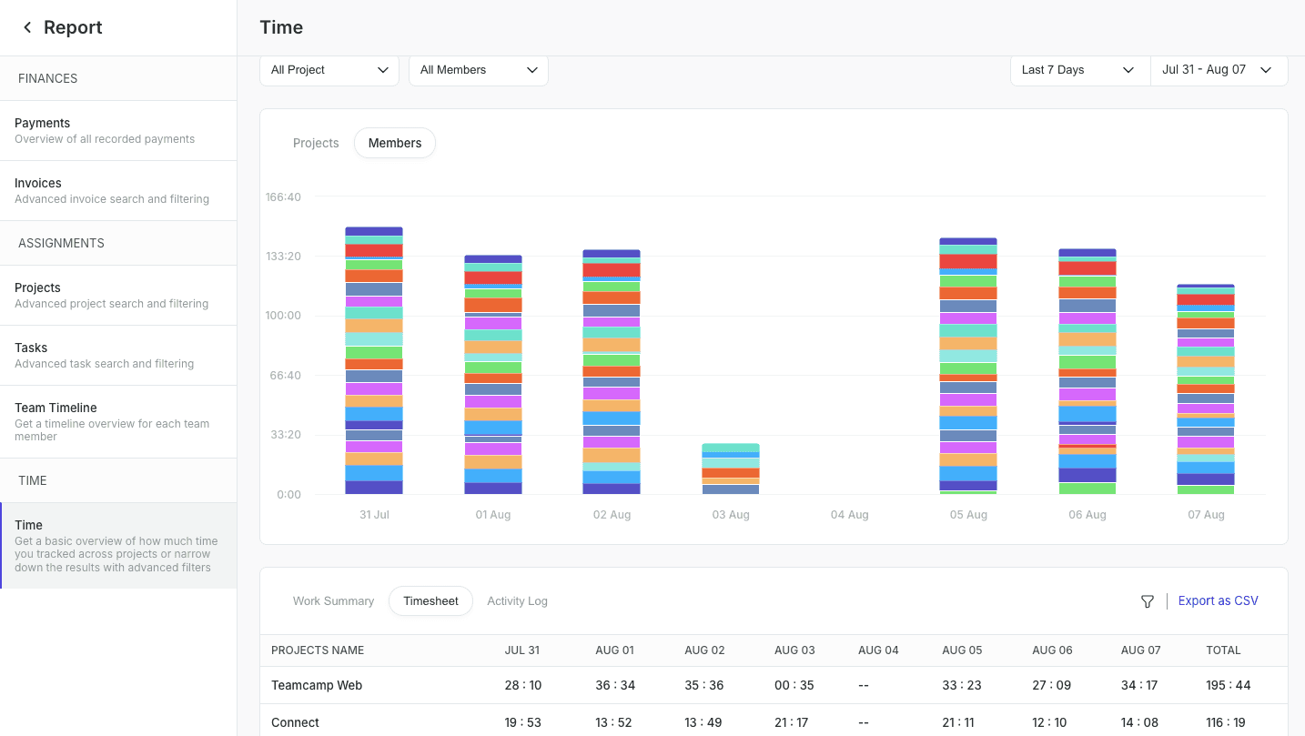
Task: Open the All Members dropdown
Action: 479,70
